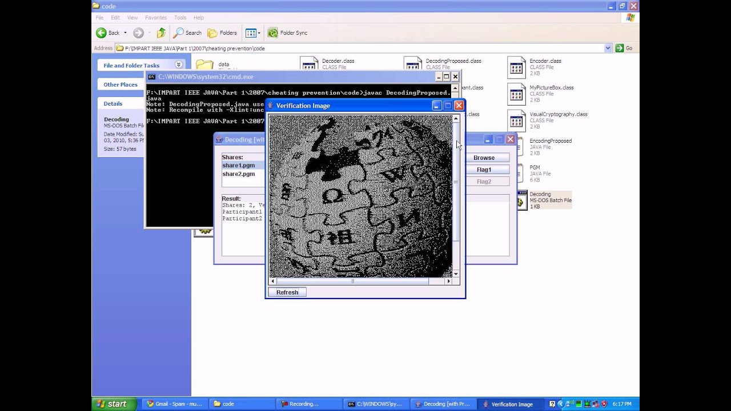Open the Search tool in toolbar
Image resolution: width=731 pixels, height=411 pixels.
[188, 33]
